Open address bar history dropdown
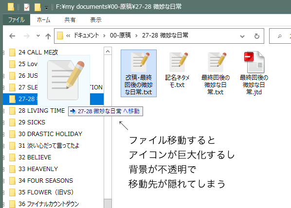 [242, 36]
